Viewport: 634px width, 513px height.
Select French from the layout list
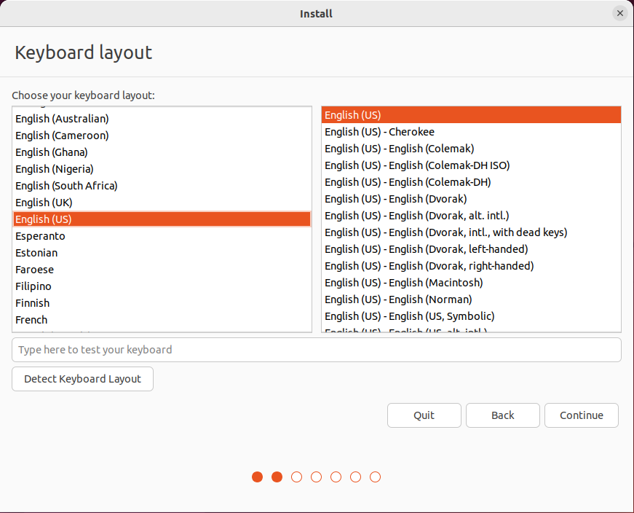pyautogui.click(x=162, y=320)
